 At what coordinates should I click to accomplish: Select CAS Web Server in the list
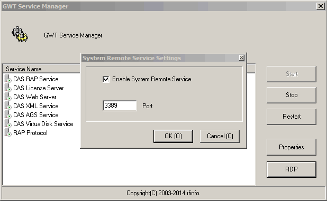[34, 97]
